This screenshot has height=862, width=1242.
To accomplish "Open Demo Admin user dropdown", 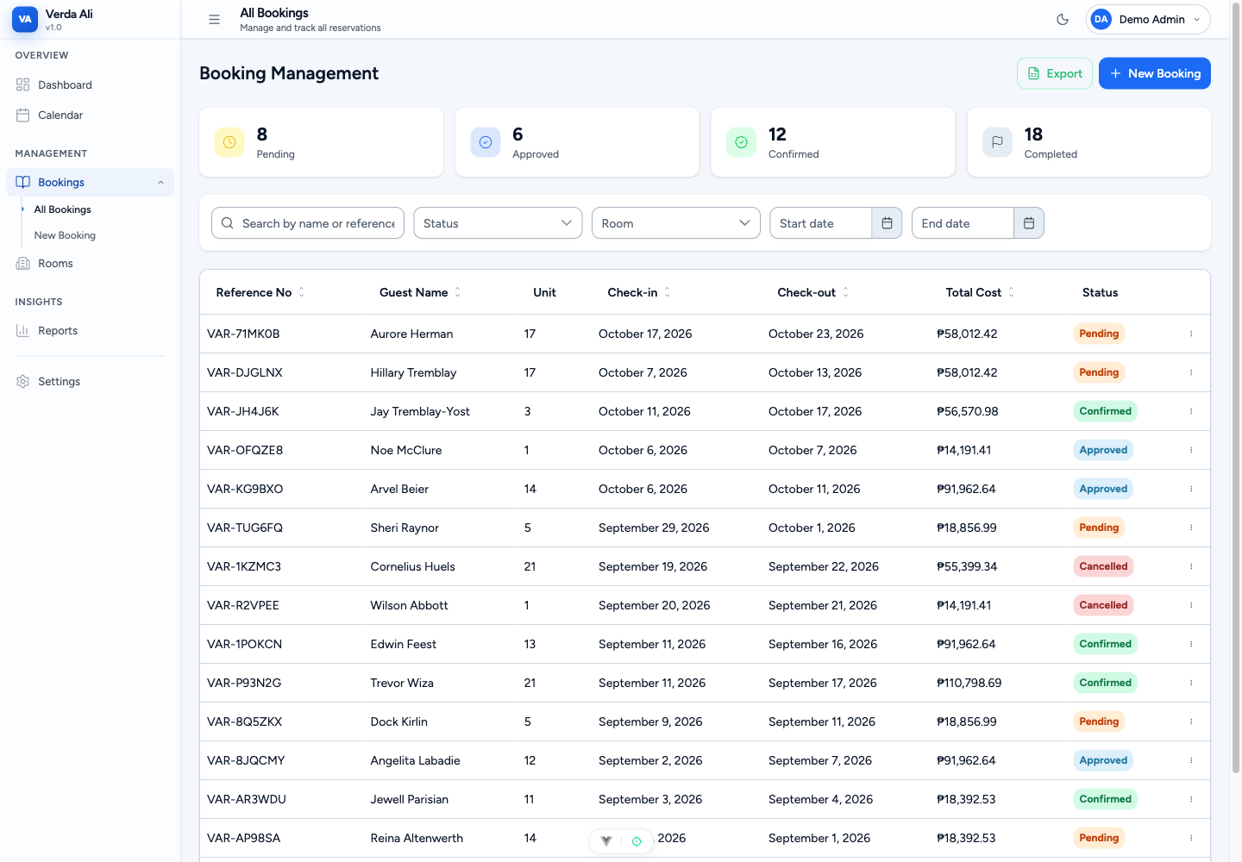I will (x=1148, y=19).
